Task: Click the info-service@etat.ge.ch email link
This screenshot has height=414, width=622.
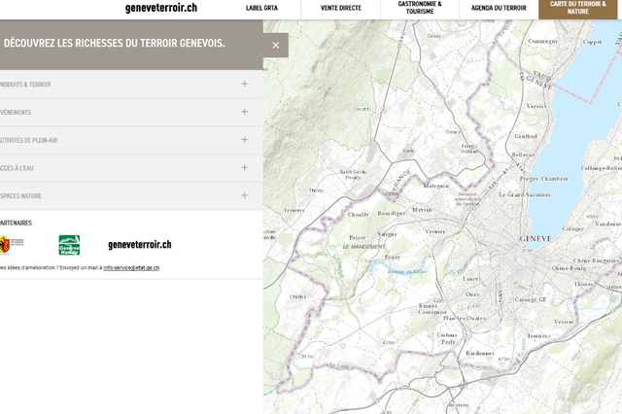Action: 131,267
